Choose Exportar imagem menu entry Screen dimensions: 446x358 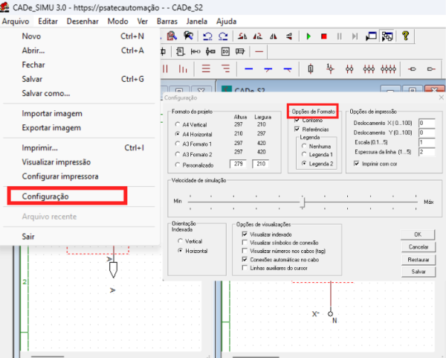tap(80, 128)
